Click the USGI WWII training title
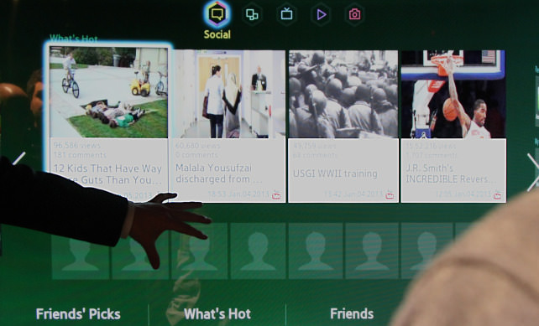Screen dimensions: 539x326 click(x=335, y=173)
